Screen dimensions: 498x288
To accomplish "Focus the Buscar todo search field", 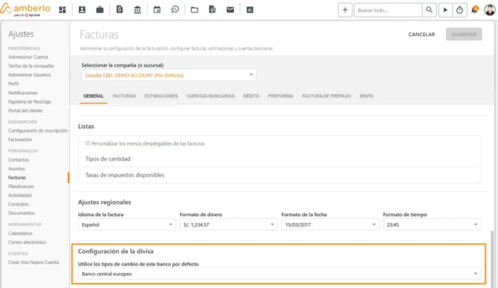I will click(388, 10).
